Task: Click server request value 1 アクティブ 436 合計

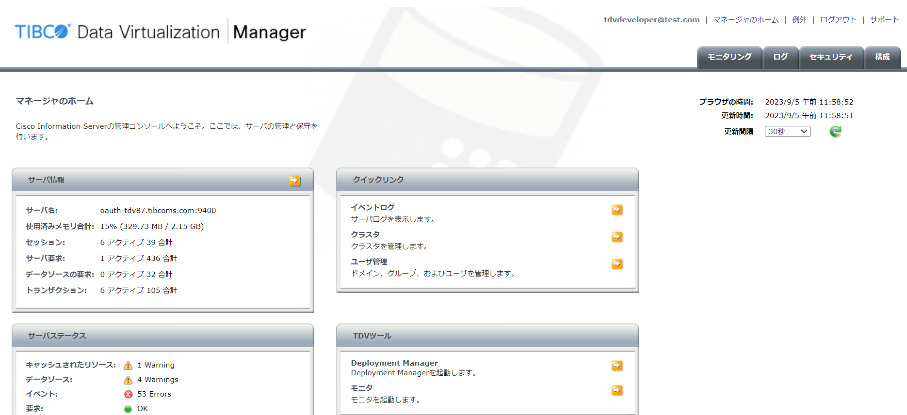Action: pyautogui.click(x=139, y=259)
